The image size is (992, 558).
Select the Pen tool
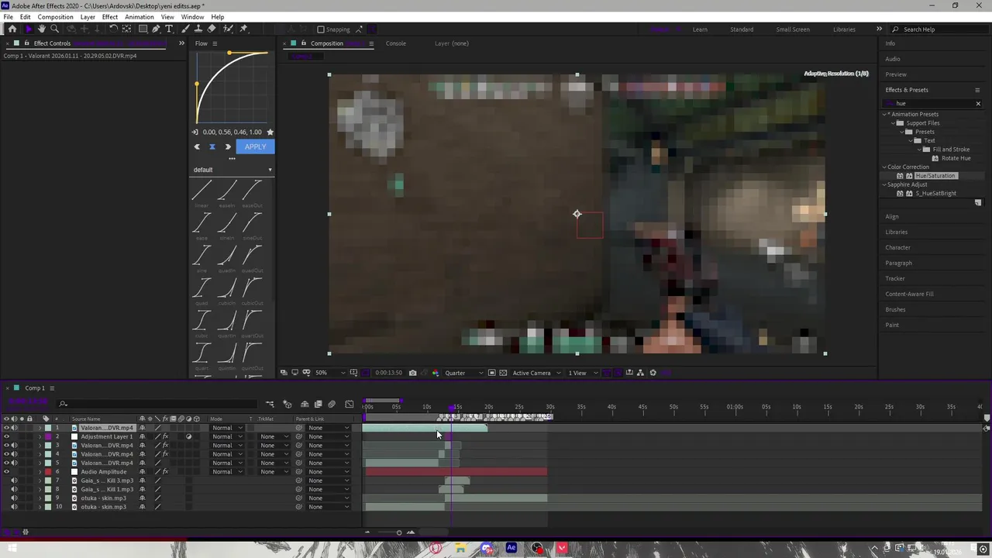(156, 29)
